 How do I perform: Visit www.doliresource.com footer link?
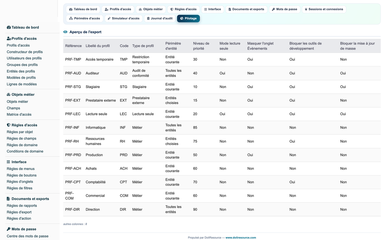(241, 237)
